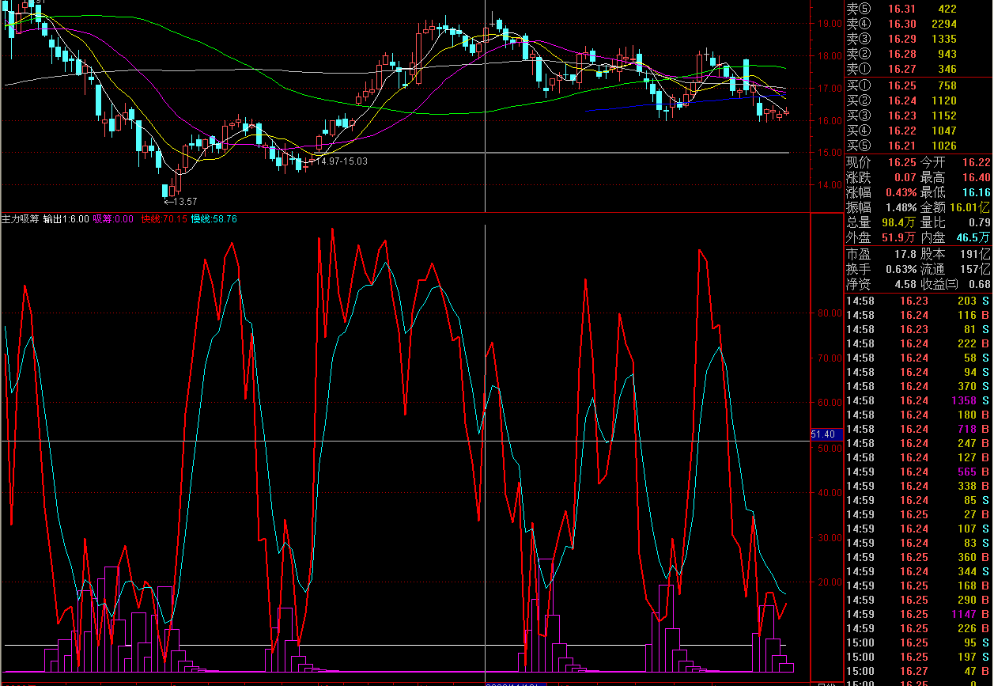Image resolution: width=994 pixels, height=686 pixels.
Task: Select the 换手 turnover rate 0.63%
Action: (x=901, y=270)
